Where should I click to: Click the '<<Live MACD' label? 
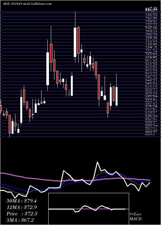136,217
